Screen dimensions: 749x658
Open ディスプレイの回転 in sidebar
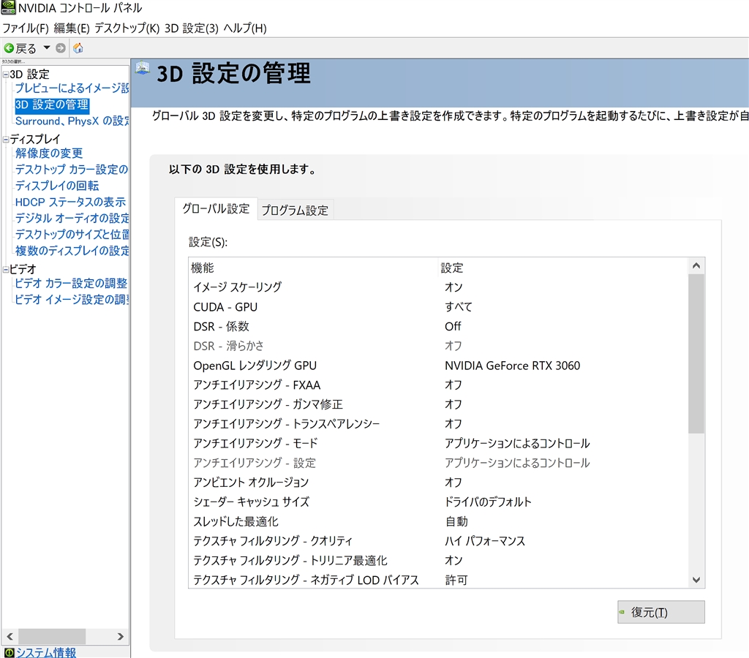click(x=57, y=186)
